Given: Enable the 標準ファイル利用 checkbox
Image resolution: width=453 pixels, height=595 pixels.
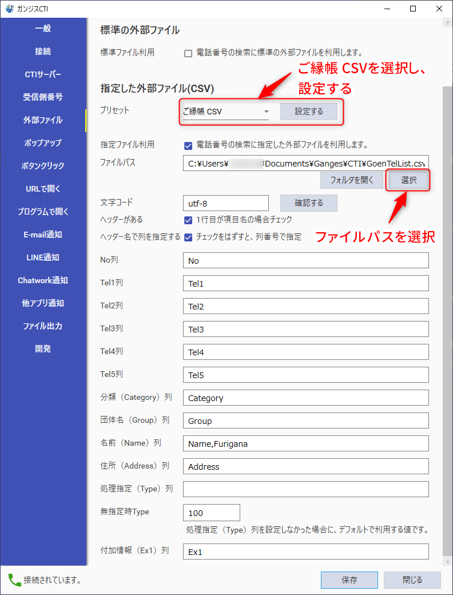Looking at the screenshot, I should [x=188, y=53].
